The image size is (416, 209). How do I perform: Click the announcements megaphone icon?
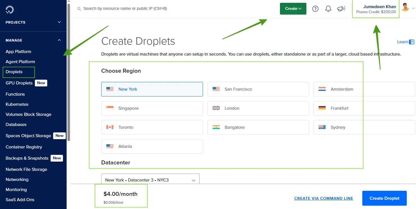click(x=341, y=9)
